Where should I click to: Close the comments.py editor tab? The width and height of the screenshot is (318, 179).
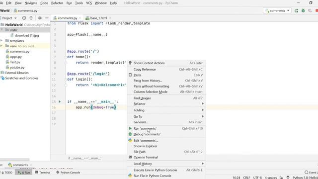pos(80,18)
